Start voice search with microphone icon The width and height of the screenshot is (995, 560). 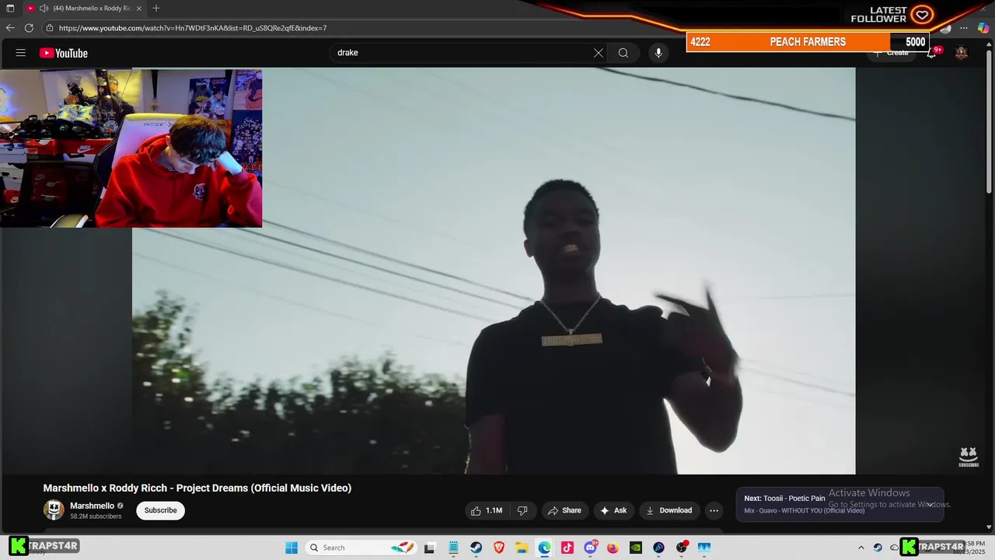(658, 53)
